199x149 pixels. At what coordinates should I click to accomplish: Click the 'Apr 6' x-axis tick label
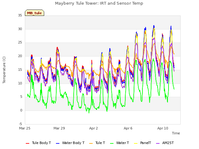128,128
